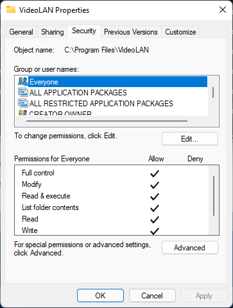
Task: Click the Read & execute Allow checkmark
Action: (x=155, y=197)
